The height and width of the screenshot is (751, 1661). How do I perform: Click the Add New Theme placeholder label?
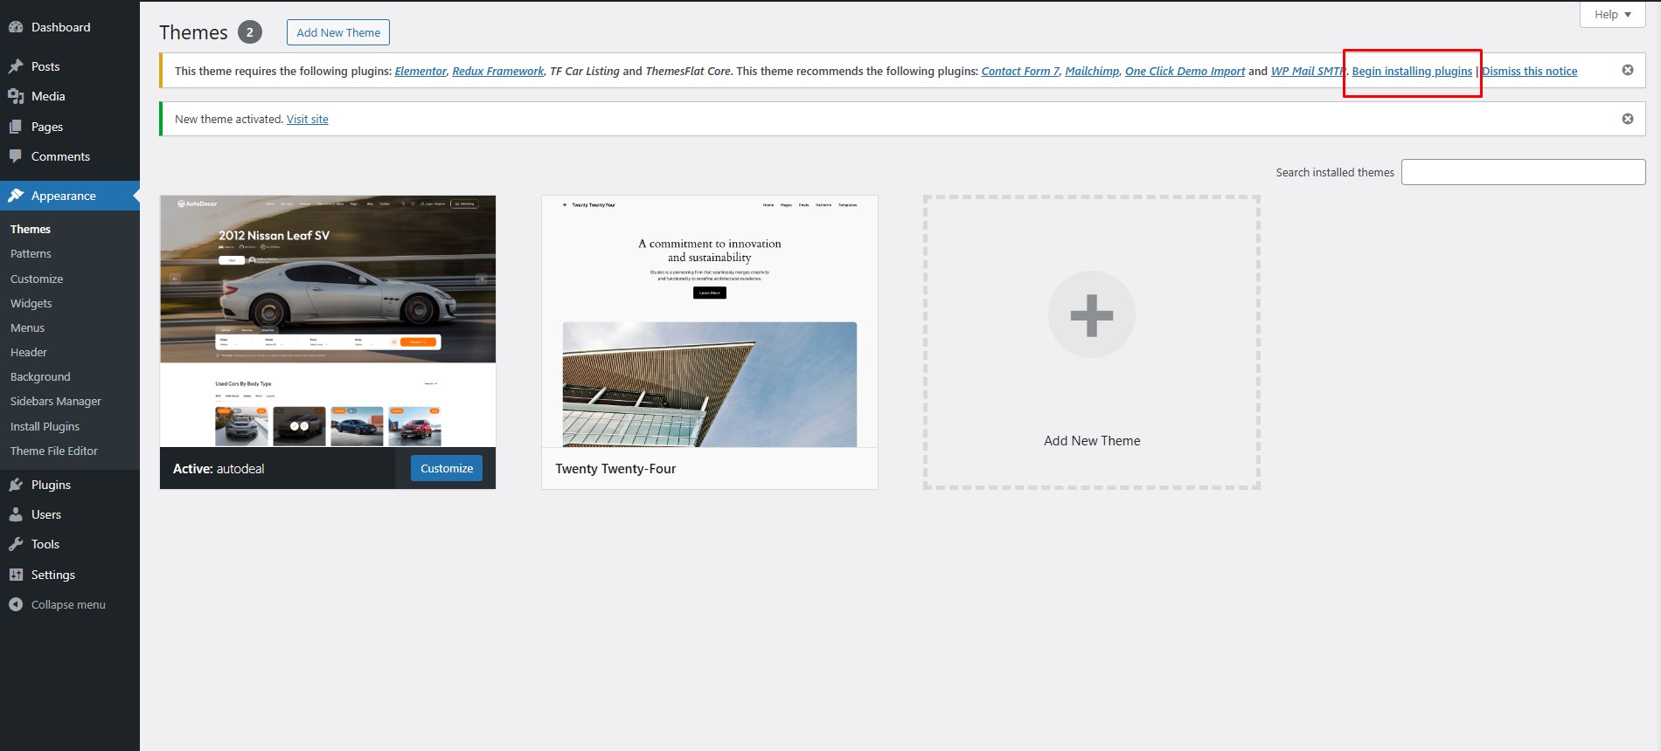pos(1092,441)
